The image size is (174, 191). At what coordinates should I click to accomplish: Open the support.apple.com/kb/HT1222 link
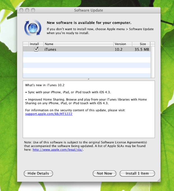click(49, 114)
